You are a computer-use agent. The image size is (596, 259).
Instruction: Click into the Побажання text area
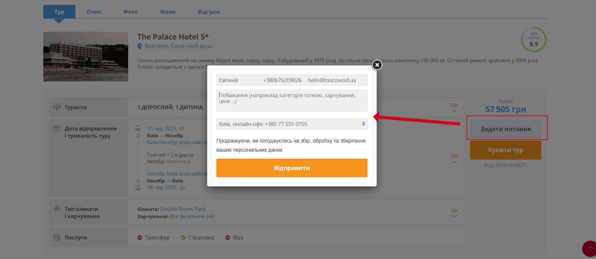(291, 101)
